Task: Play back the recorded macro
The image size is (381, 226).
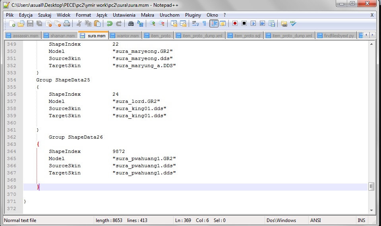Action: point(253,23)
